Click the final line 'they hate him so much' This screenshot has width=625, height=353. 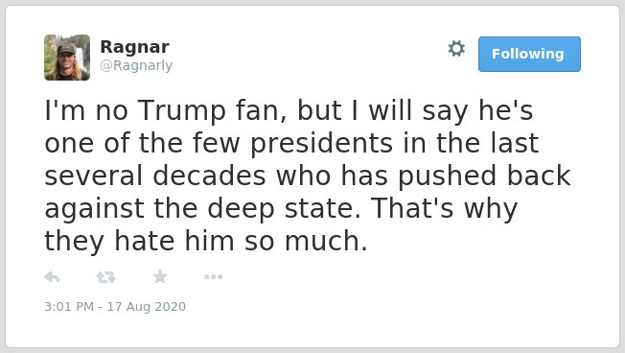point(206,242)
